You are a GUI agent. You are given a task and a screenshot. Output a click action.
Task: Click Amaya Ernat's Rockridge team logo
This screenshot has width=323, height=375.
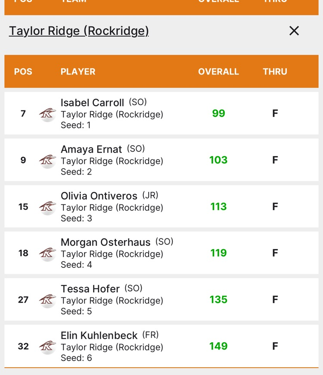point(47,160)
